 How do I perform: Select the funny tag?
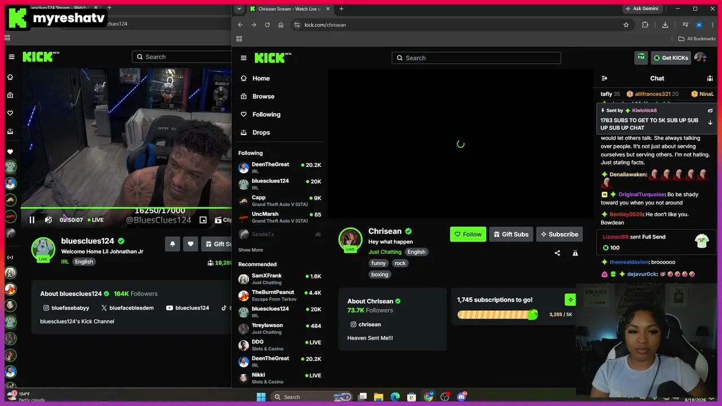tap(378, 263)
